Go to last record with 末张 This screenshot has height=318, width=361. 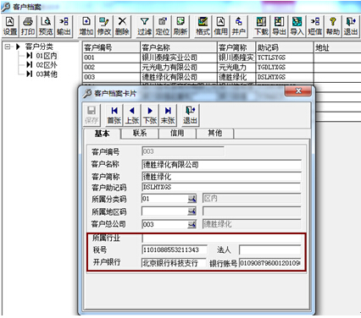tap(168, 115)
